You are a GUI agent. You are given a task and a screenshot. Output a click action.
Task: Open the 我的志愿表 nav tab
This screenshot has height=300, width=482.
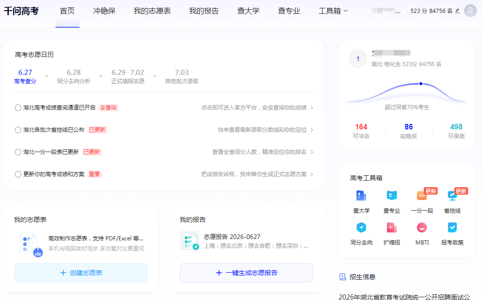coord(152,11)
